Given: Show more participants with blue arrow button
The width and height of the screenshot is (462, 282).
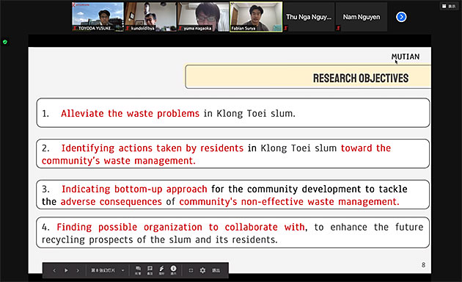Looking at the screenshot, I should (x=401, y=17).
